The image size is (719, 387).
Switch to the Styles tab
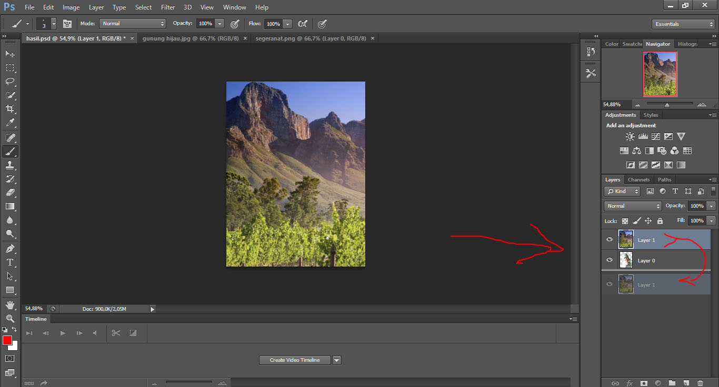[651, 115]
